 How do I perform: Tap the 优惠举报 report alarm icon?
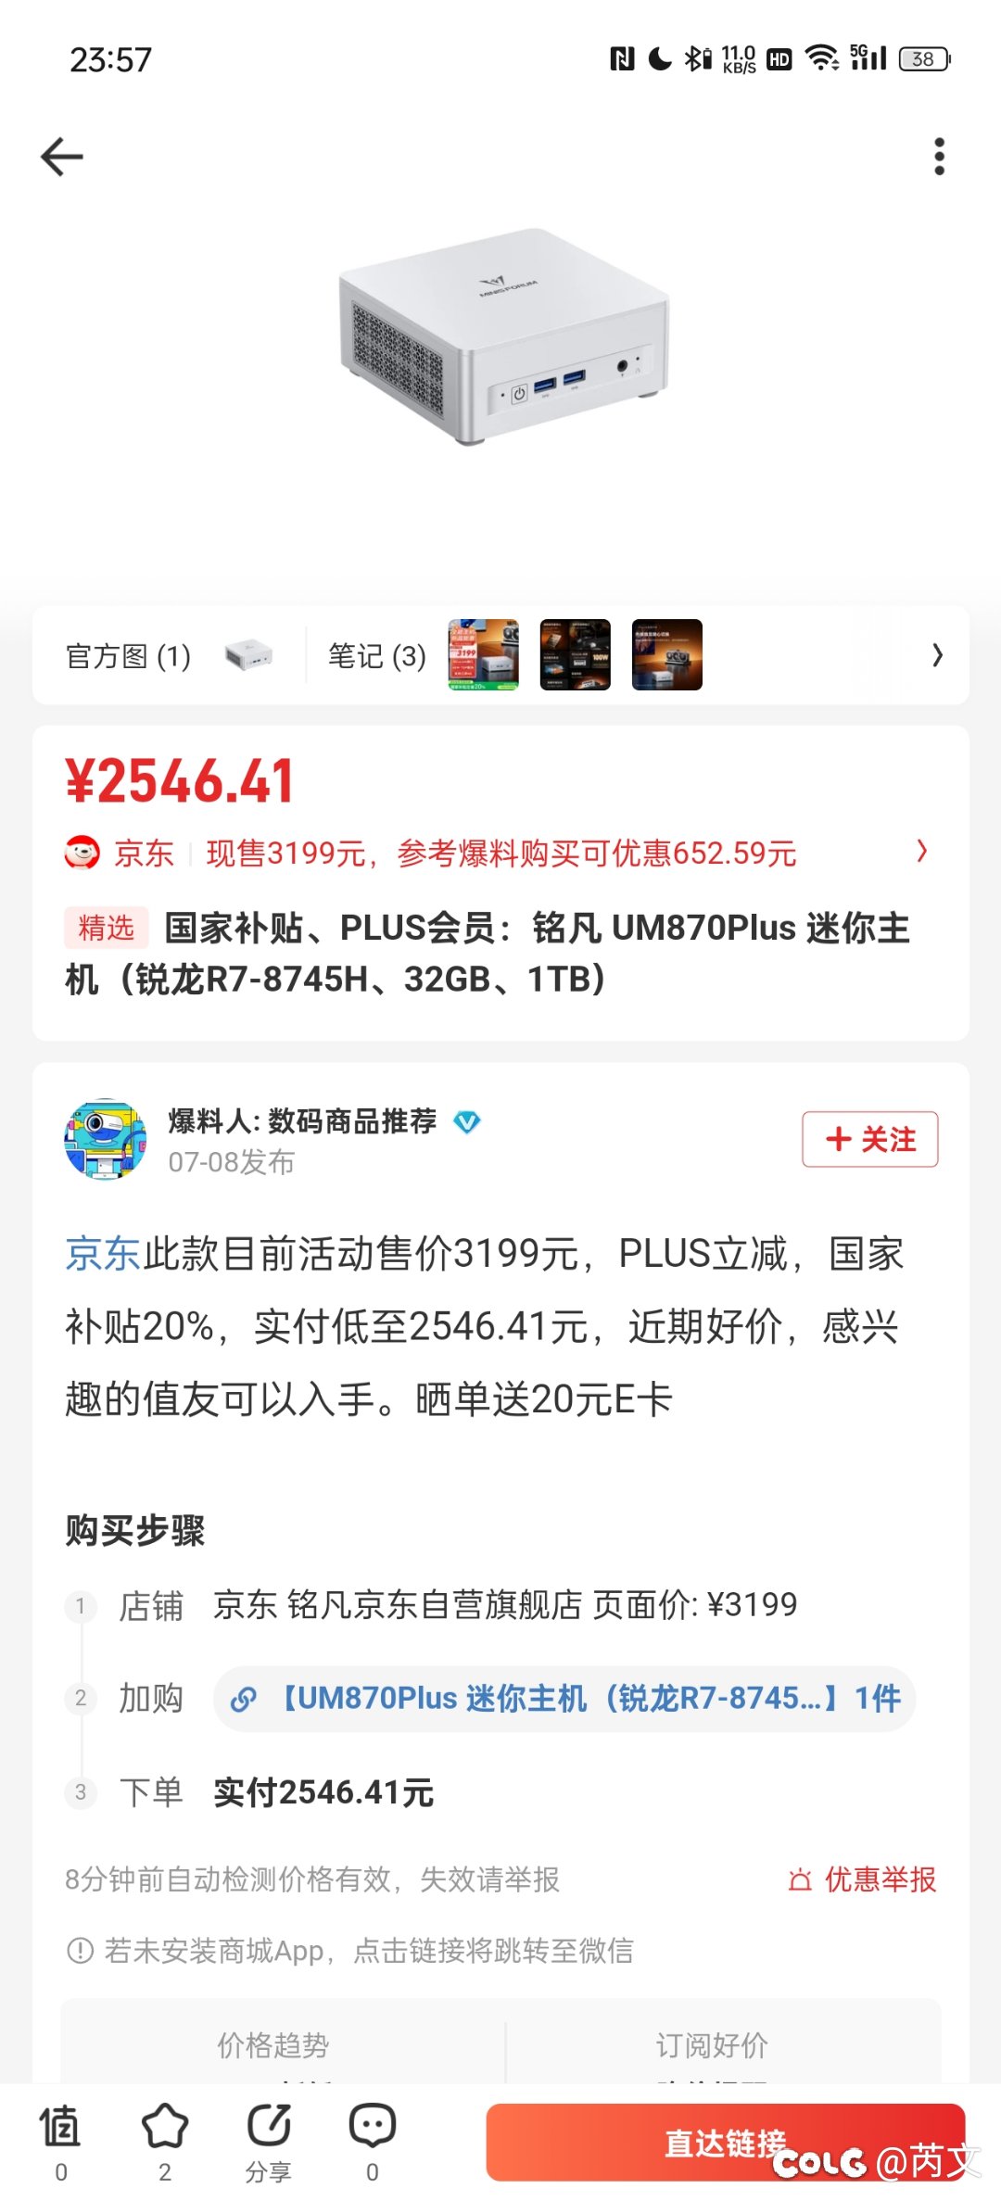[800, 1880]
